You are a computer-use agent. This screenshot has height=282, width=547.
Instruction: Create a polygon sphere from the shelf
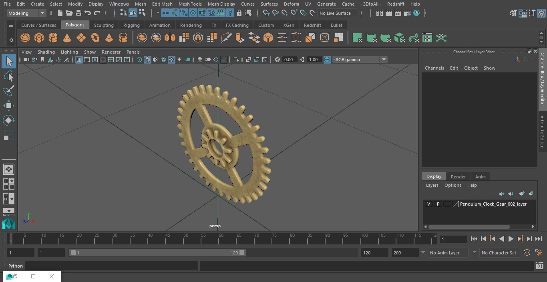coord(25,38)
